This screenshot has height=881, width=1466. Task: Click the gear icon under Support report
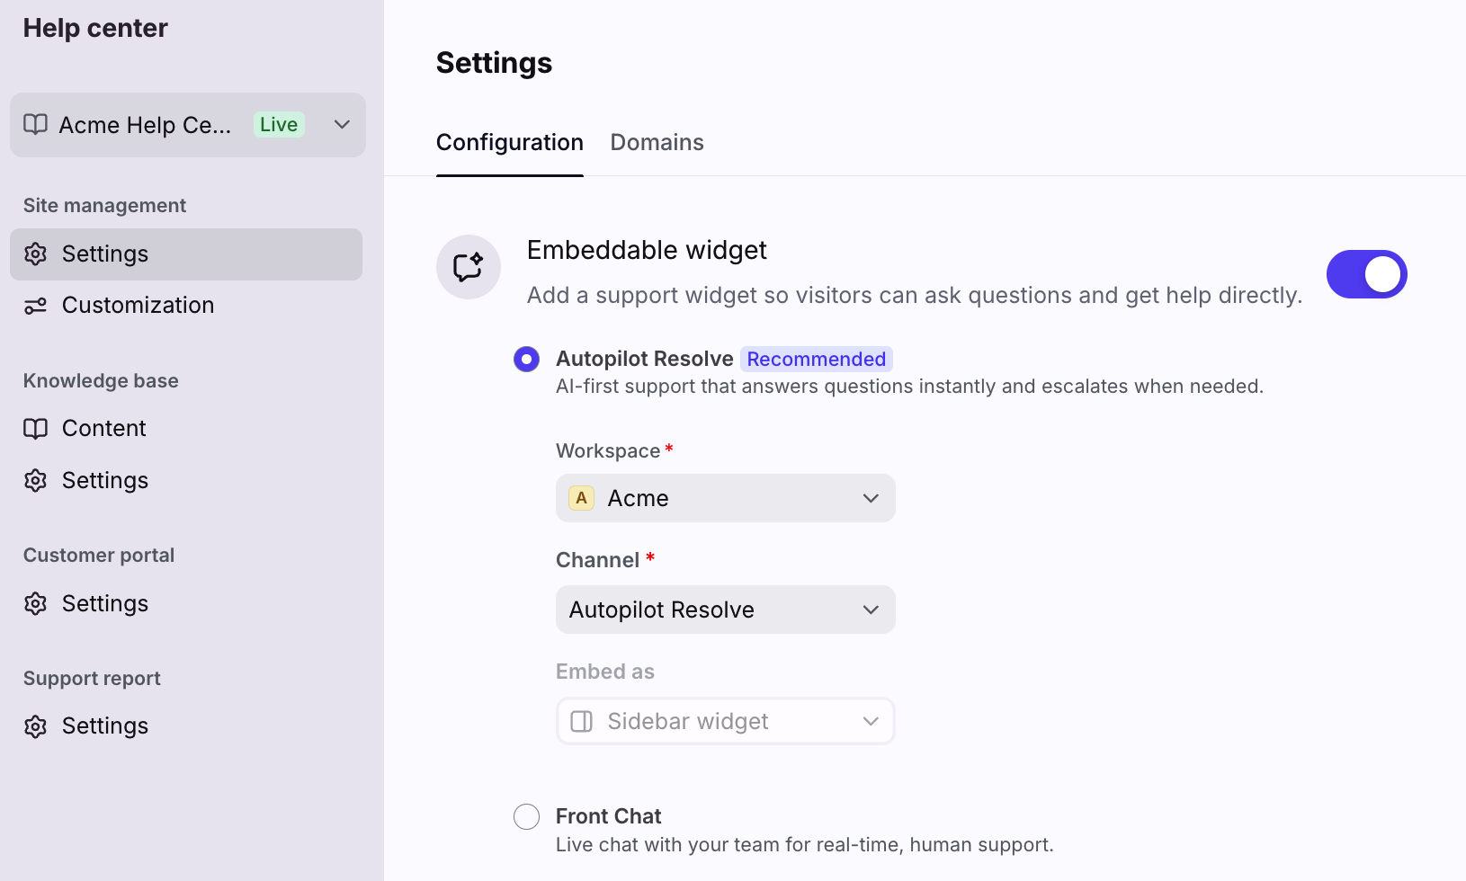(35, 726)
